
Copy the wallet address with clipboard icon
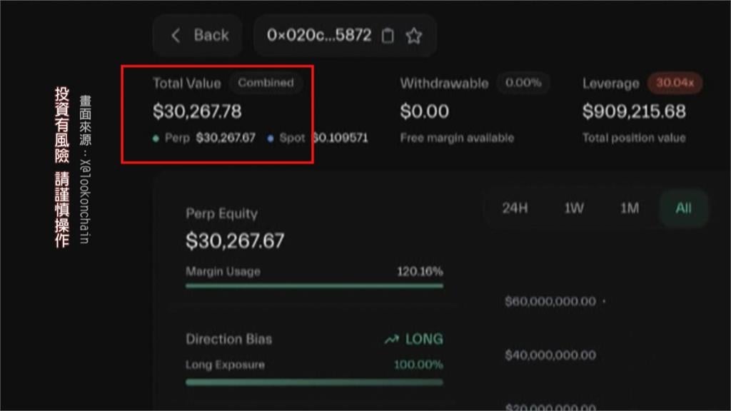pyautogui.click(x=388, y=36)
